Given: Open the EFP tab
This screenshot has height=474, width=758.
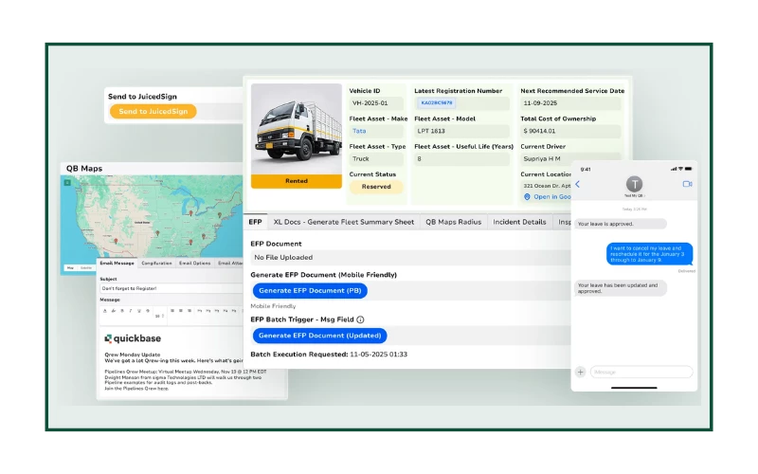Looking at the screenshot, I should (255, 222).
